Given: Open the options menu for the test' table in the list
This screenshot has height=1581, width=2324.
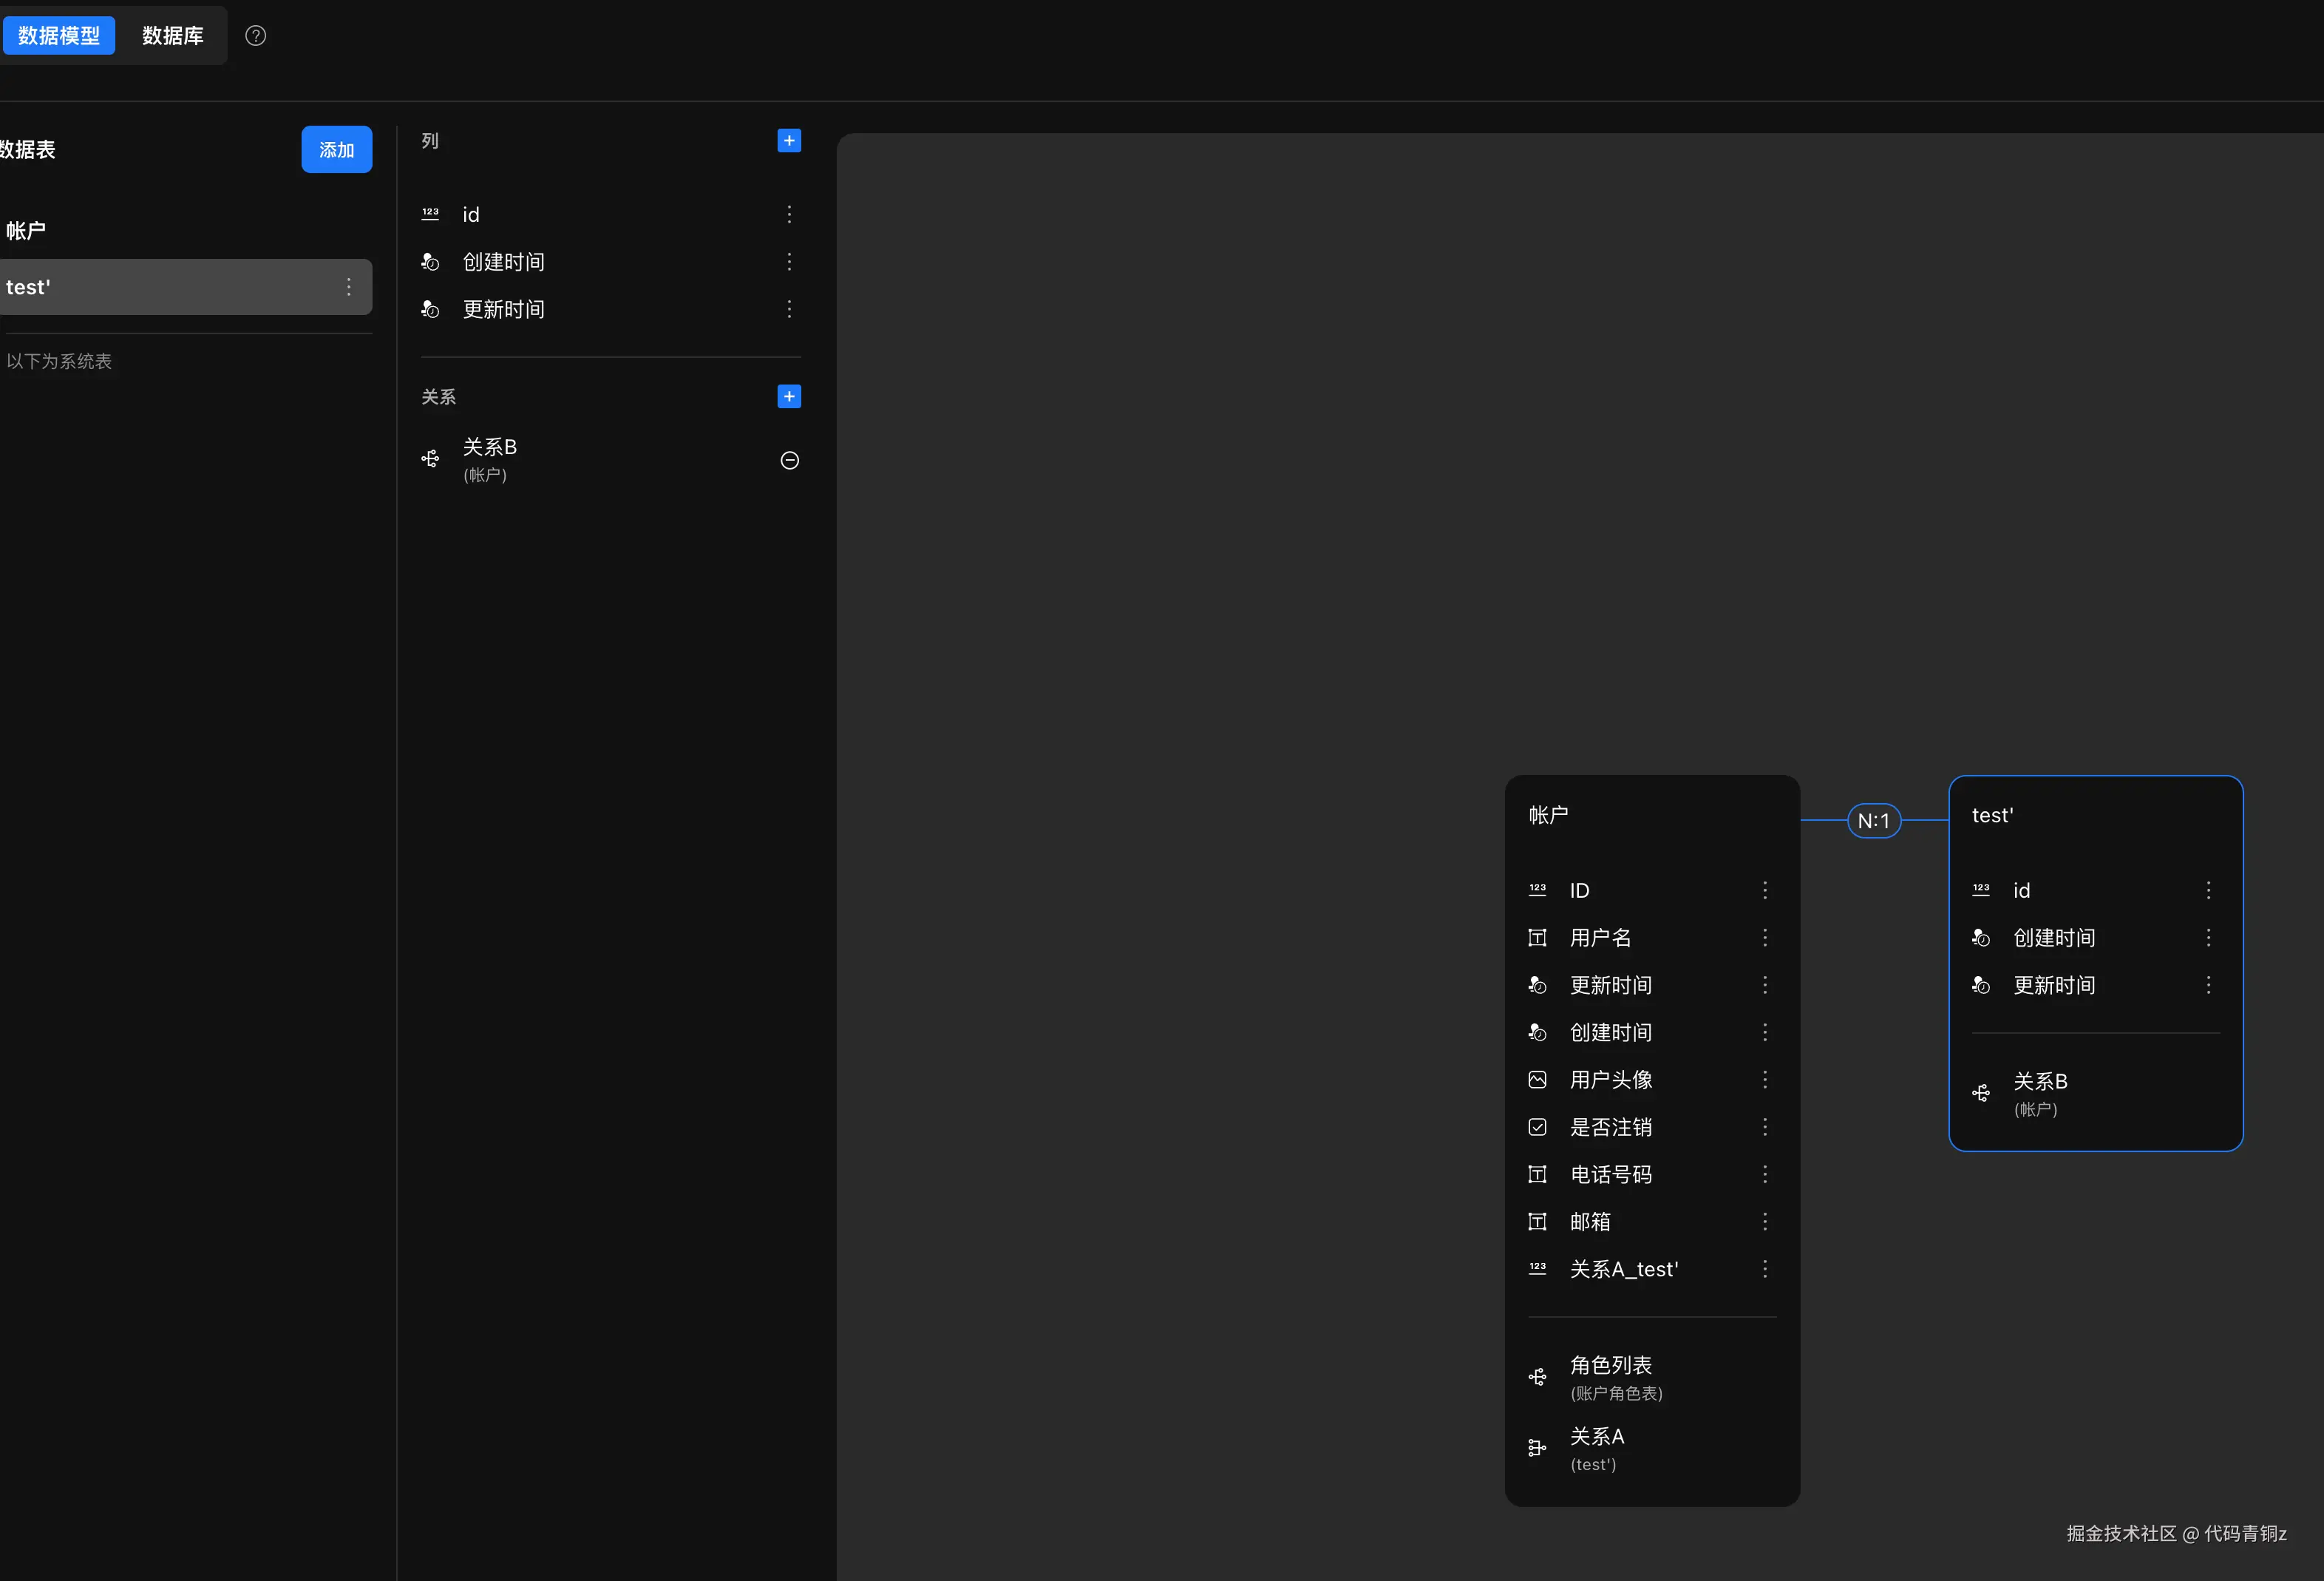Looking at the screenshot, I should [349, 287].
